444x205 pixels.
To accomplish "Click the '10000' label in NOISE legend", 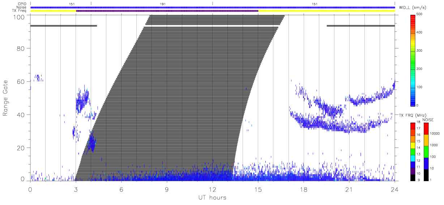I will [435, 133].
